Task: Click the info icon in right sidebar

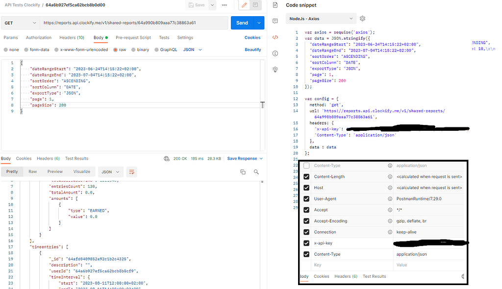Action: coord(275,53)
